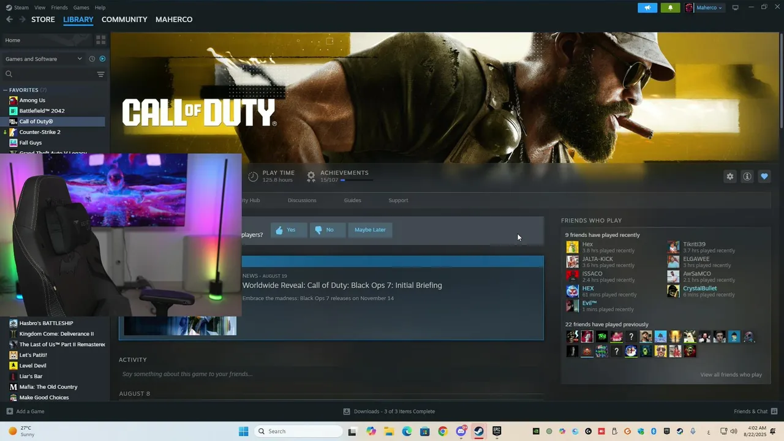Screen dimensions: 784x441
Task: Click the Maybe Later button
Action: [x=370, y=230]
